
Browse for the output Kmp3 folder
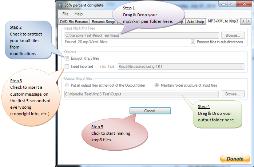pyautogui.click(x=233, y=94)
